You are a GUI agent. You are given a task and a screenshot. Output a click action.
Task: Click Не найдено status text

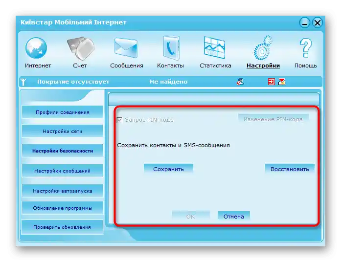click(x=168, y=82)
